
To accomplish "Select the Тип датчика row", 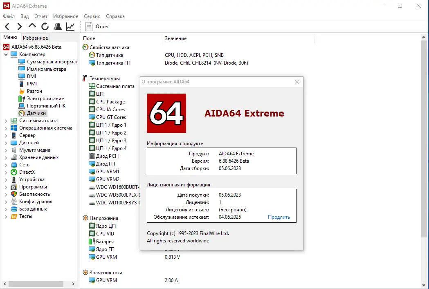I will [x=106, y=55].
